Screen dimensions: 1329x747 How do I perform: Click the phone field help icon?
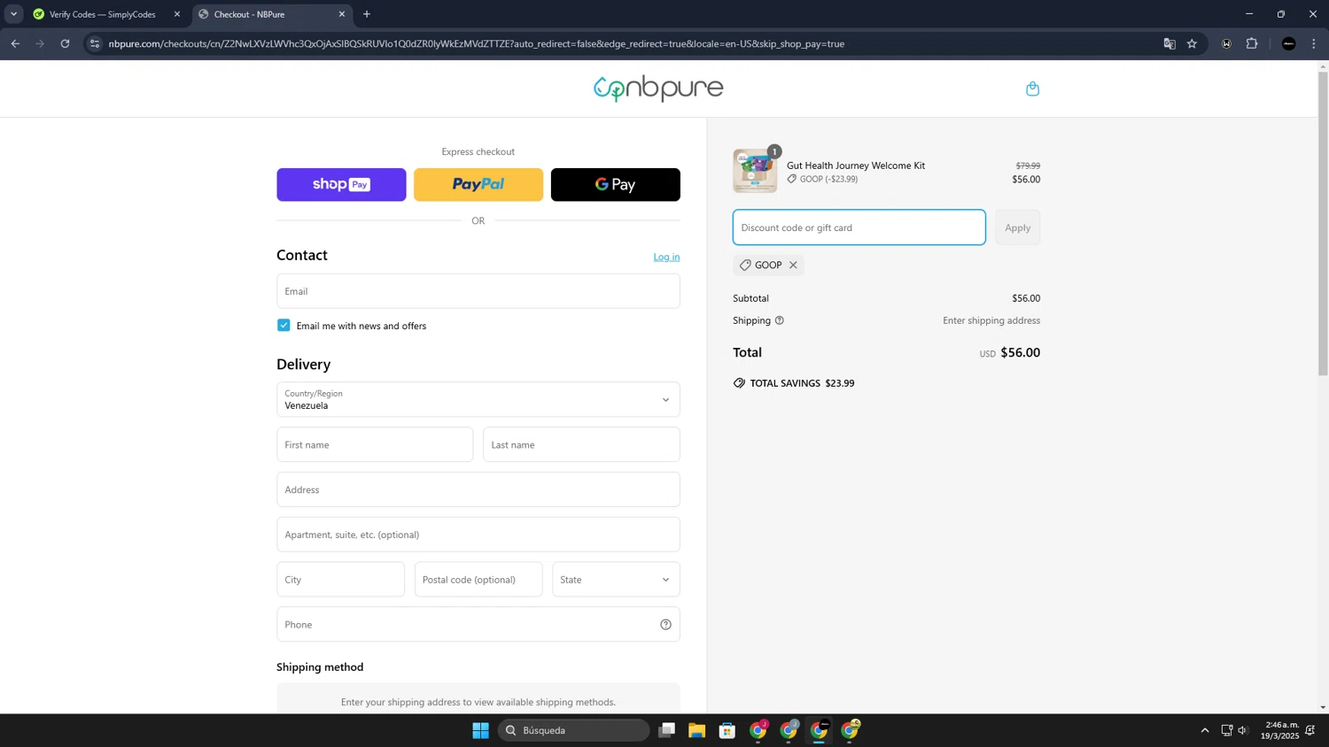(x=665, y=625)
